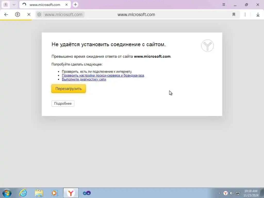Stop loading with the X button
Viewport: 264px width, 198px height.
coord(29,15)
